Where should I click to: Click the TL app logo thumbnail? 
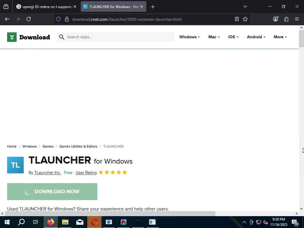coord(15,165)
